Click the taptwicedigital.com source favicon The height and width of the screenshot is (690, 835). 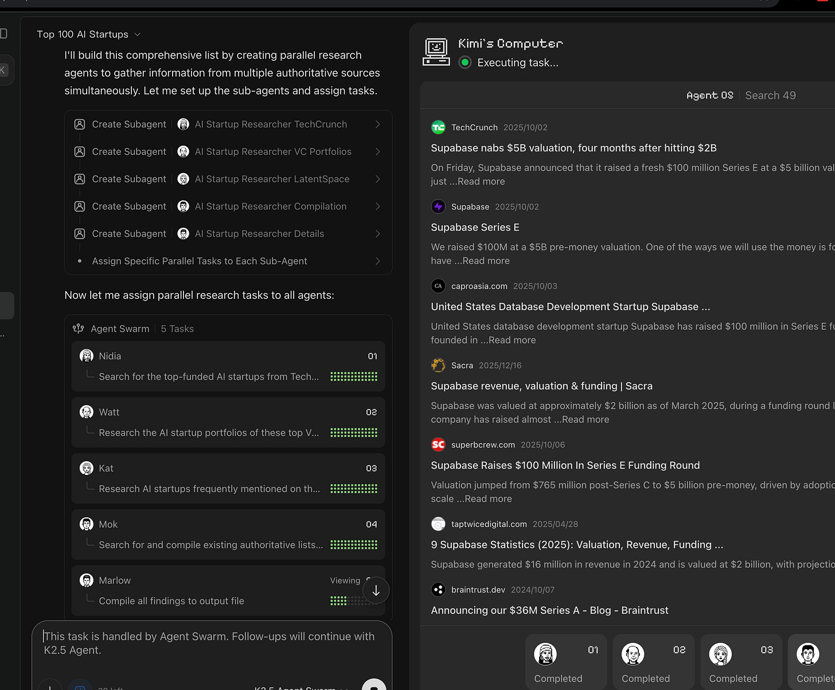point(438,524)
